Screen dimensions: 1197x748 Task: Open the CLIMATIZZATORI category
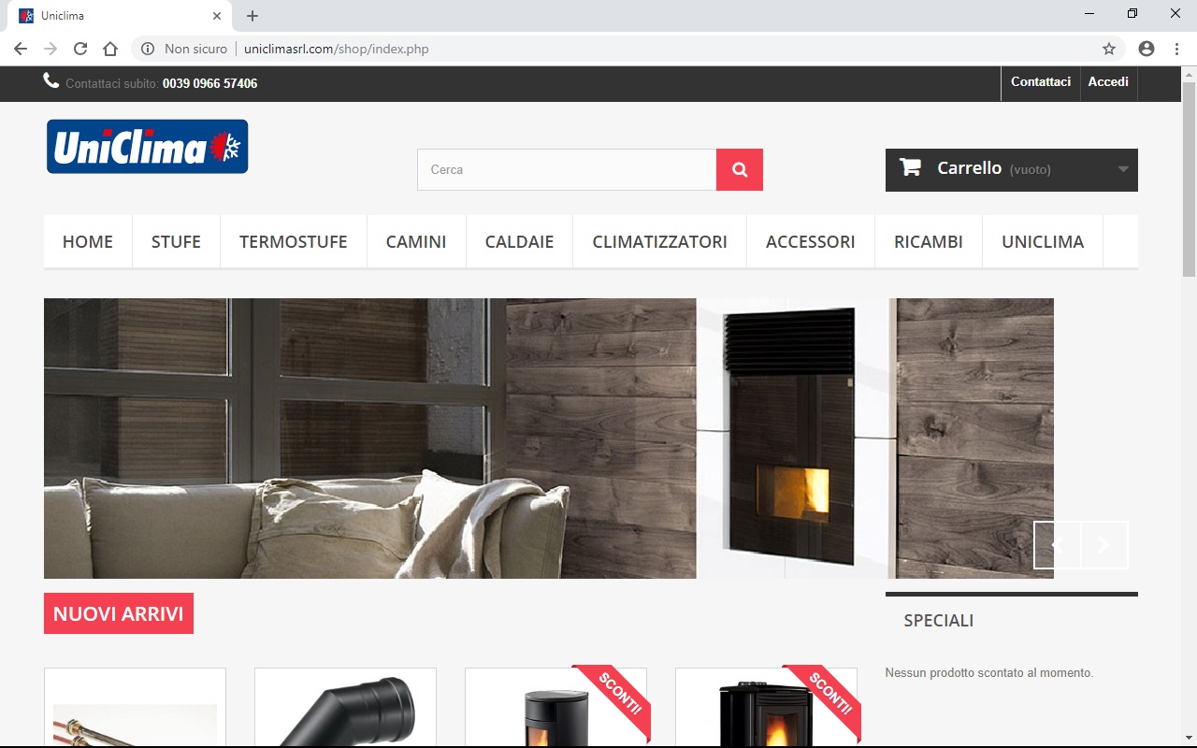(660, 241)
